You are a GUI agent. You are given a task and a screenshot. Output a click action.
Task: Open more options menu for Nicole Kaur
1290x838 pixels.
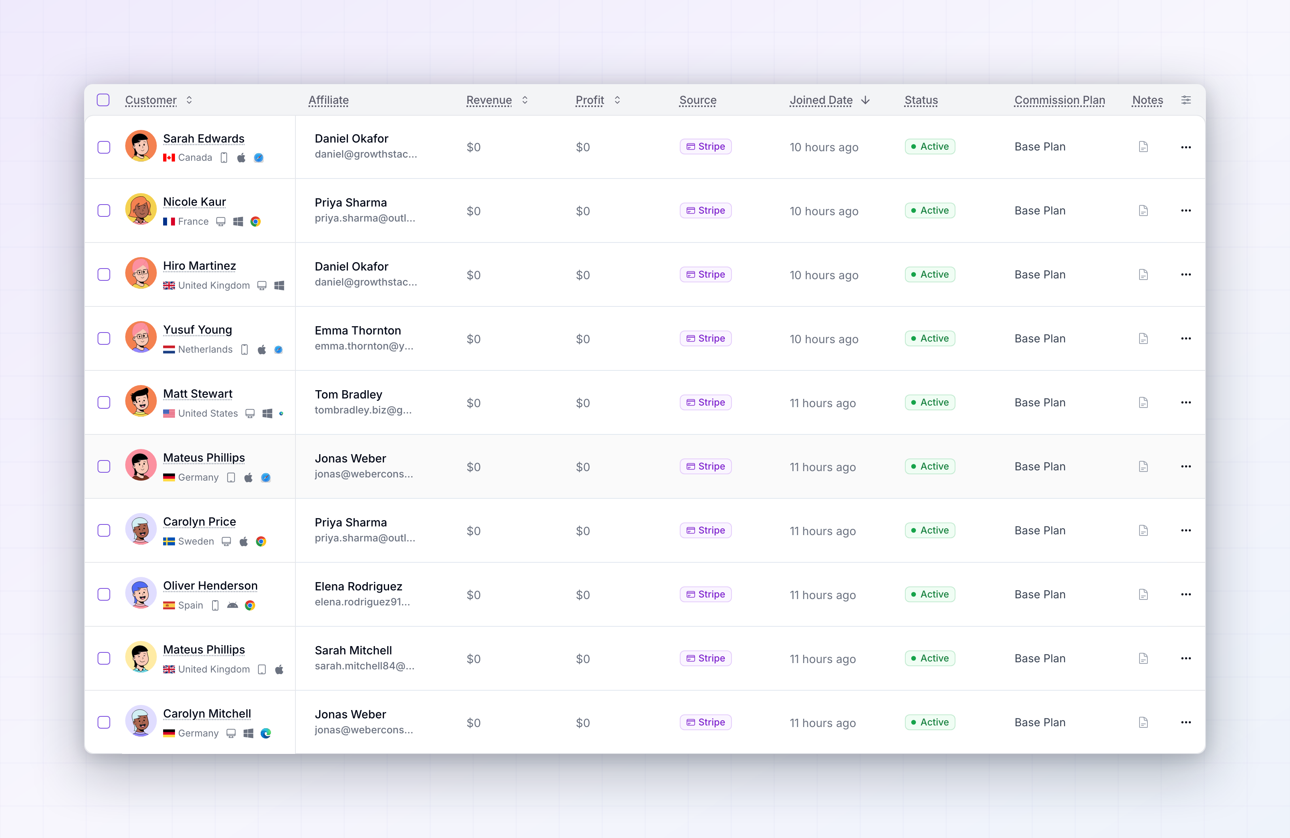1185,211
